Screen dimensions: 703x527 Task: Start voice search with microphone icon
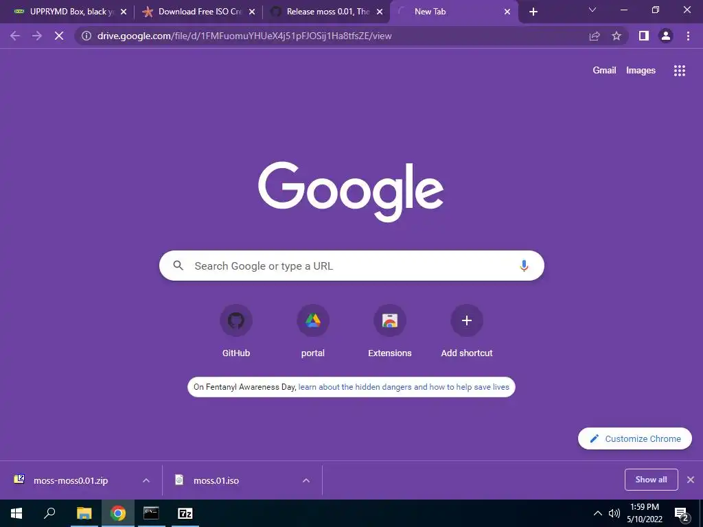point(524,266)
